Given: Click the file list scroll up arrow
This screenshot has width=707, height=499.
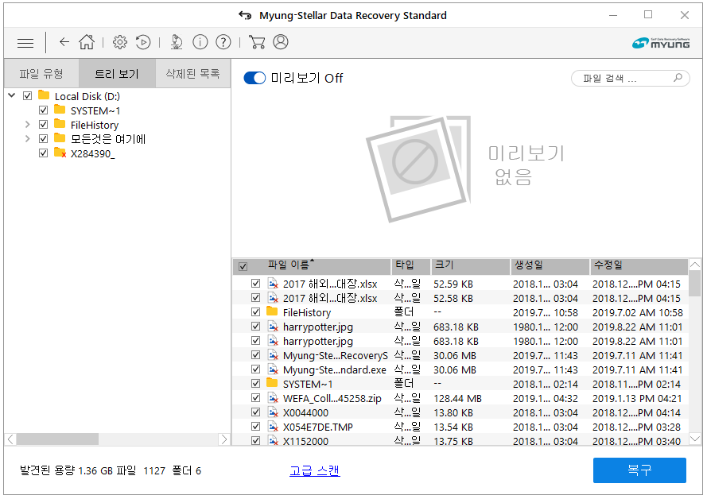Looking at the screenshot, I should [695, 265].
